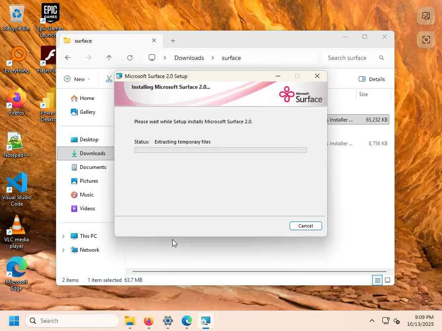Open the Recycle Bin desktop icon
This screenshot has height=331, width=442.
point(17,17)
